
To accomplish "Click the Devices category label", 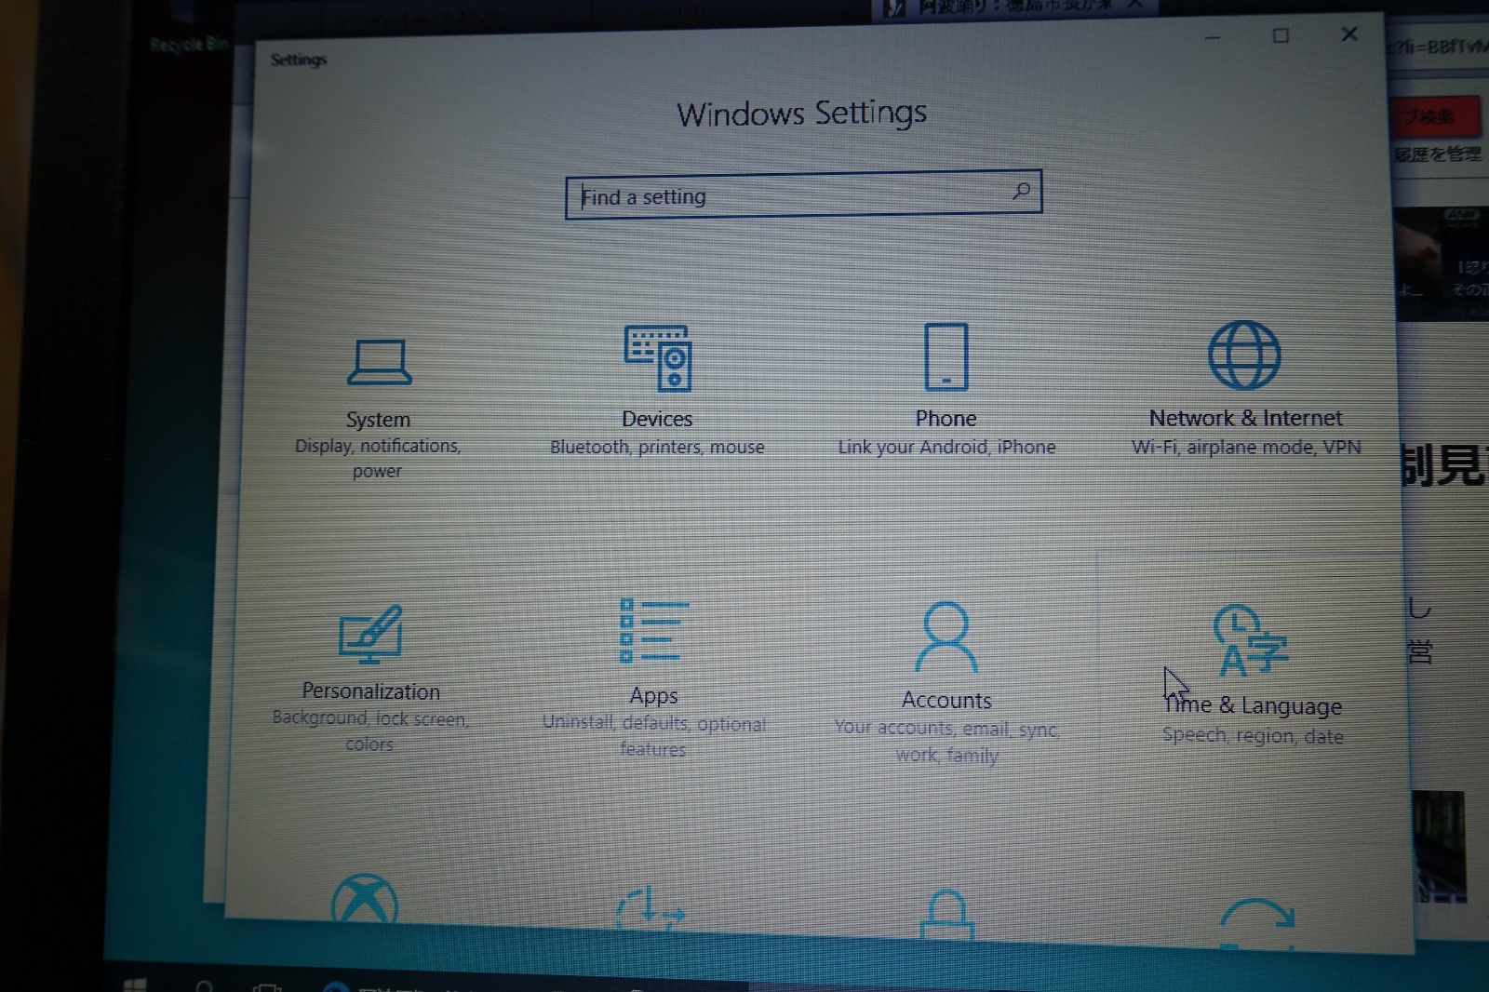I will click(x=657, y=419).
